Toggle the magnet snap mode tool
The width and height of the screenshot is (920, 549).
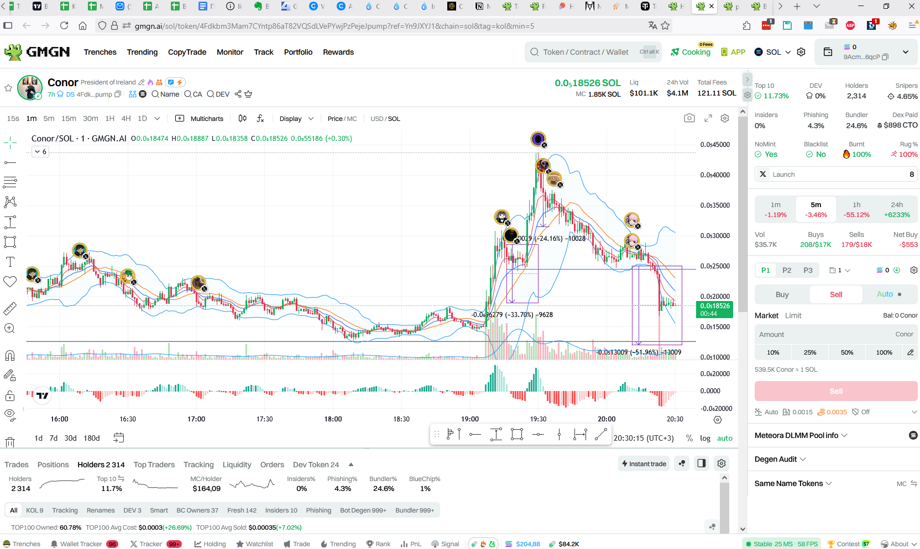coord(10,355)
